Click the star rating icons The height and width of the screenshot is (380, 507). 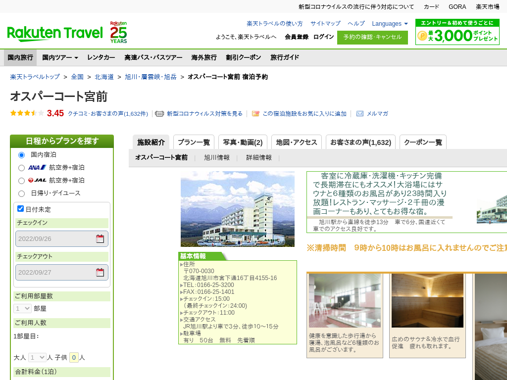click(27, 113)
